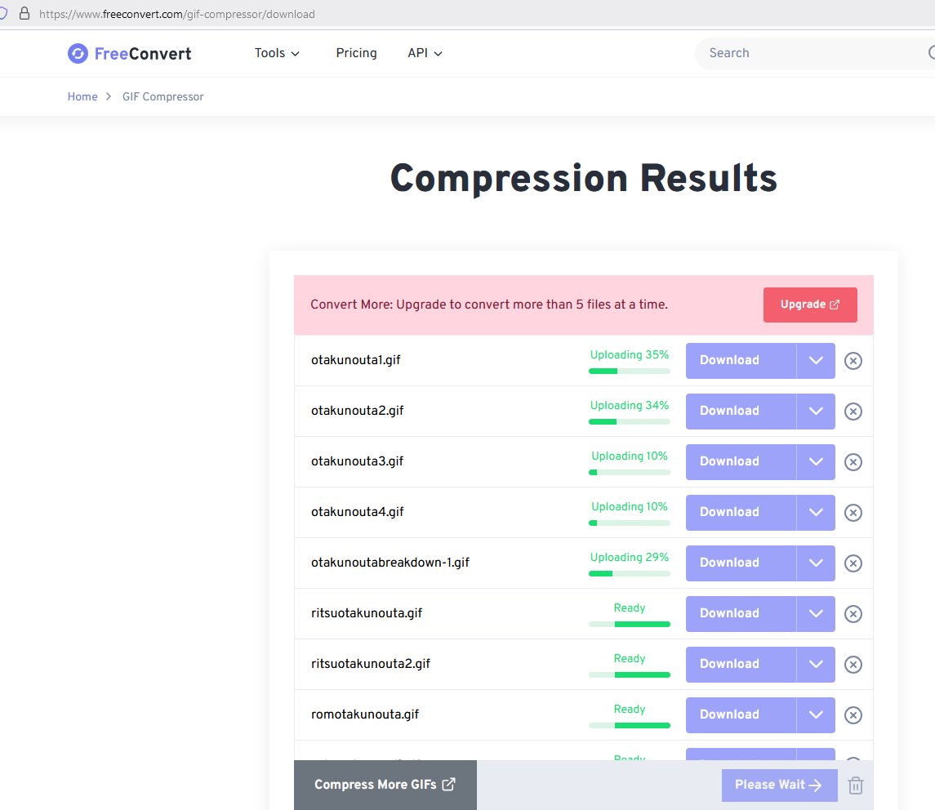Viewport: 935px width, 810px height.
Task: Remove otakunouta3.gif with its X icon
Action: [x=853, y=462]
